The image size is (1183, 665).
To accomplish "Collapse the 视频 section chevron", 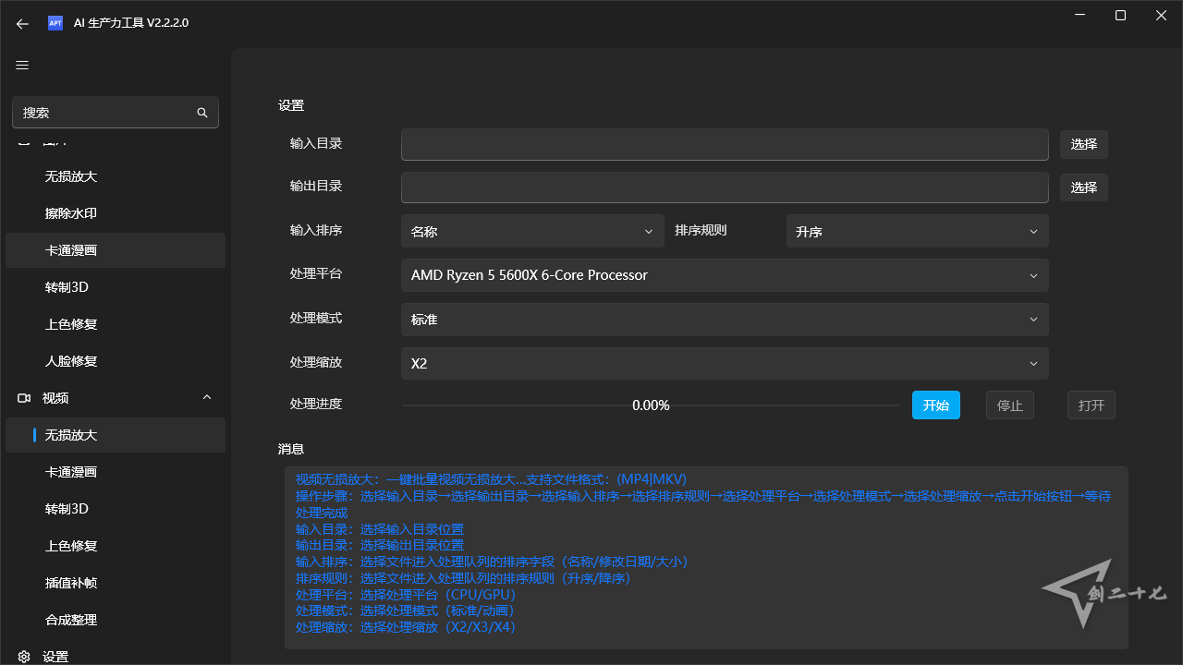I will [x=207, y=398].
